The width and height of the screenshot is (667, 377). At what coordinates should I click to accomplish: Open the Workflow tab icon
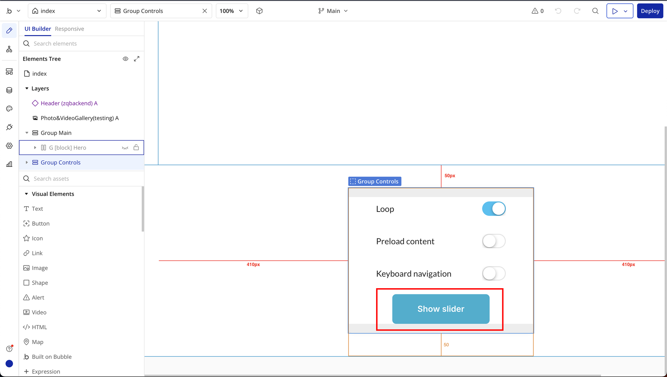[x=9, y=49]
